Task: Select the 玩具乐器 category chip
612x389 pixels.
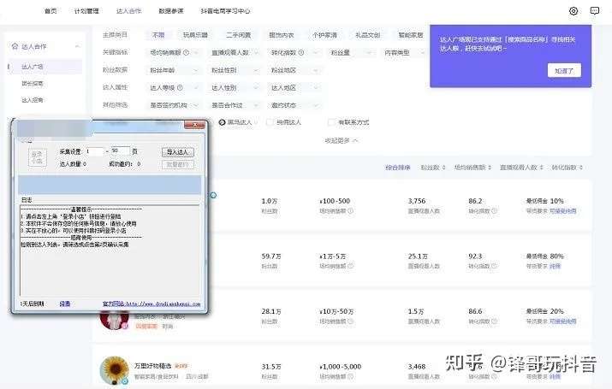Action: point(195,35)
